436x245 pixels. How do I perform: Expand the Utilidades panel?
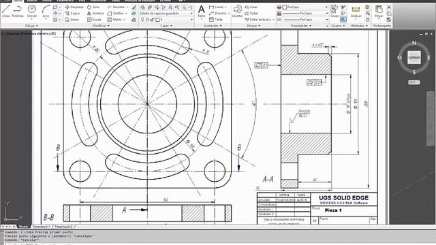359,26
